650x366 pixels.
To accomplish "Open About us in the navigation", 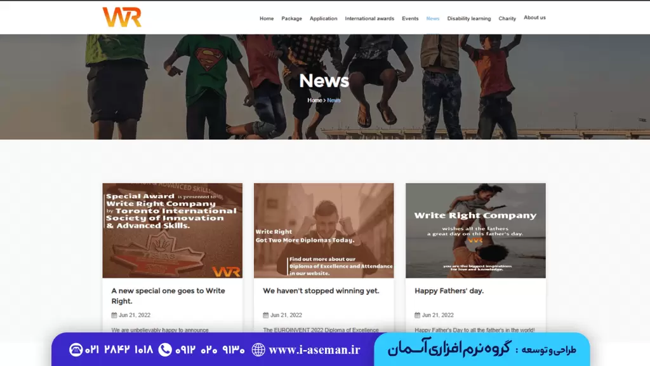I will (534, 18).
